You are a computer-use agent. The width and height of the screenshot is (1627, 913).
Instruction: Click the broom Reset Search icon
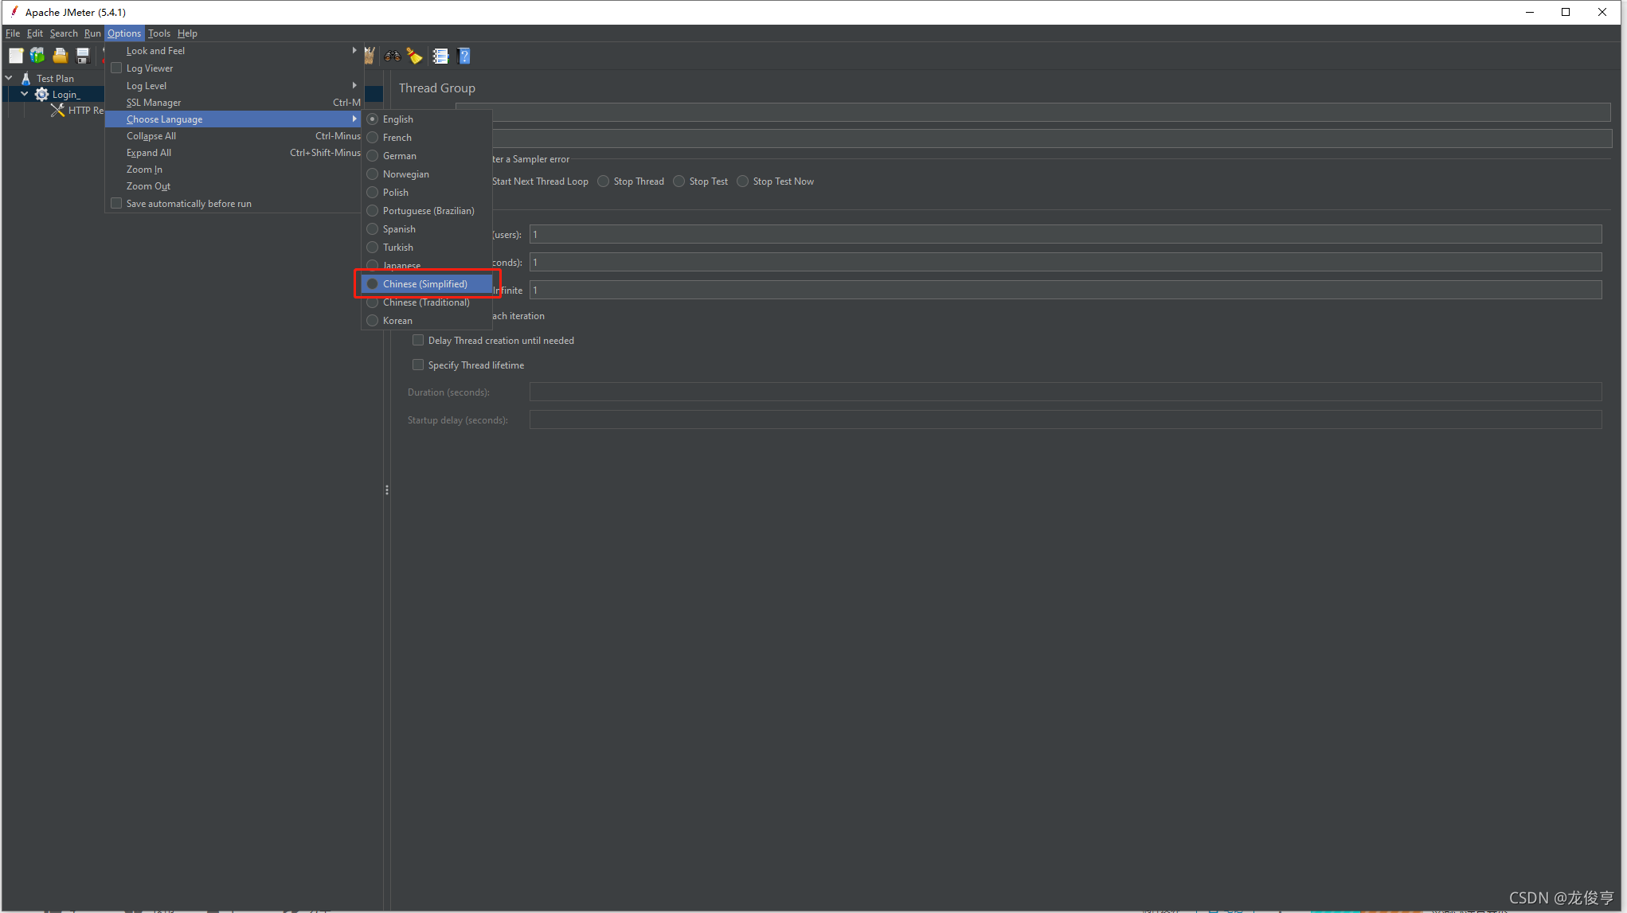pyautogui.click(x=415, y=56)
